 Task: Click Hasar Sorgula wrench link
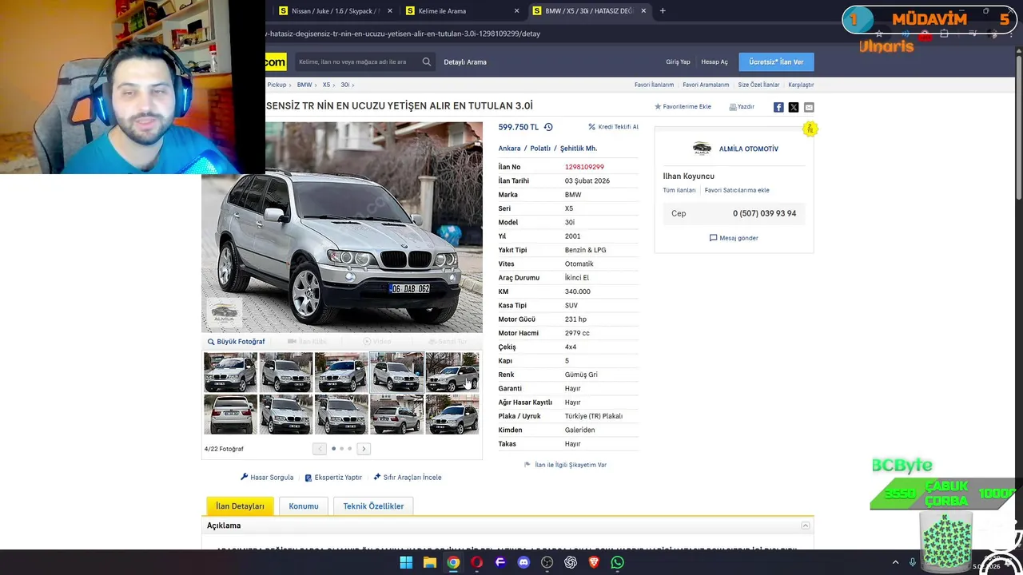pos(267,478)
